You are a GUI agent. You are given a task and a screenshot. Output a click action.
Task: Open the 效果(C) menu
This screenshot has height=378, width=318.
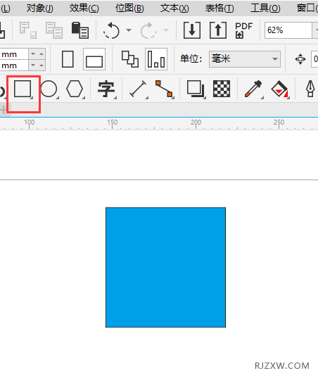tap(84, 8)
